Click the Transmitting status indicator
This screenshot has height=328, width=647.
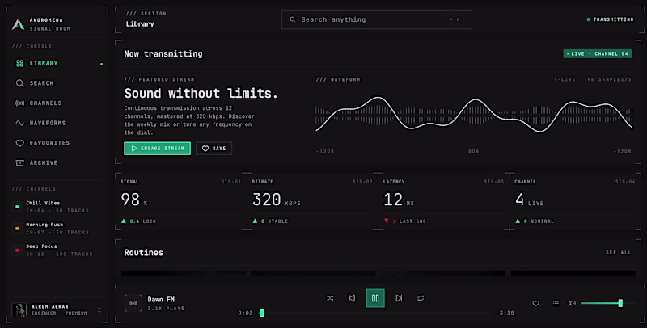coord(611,19)
